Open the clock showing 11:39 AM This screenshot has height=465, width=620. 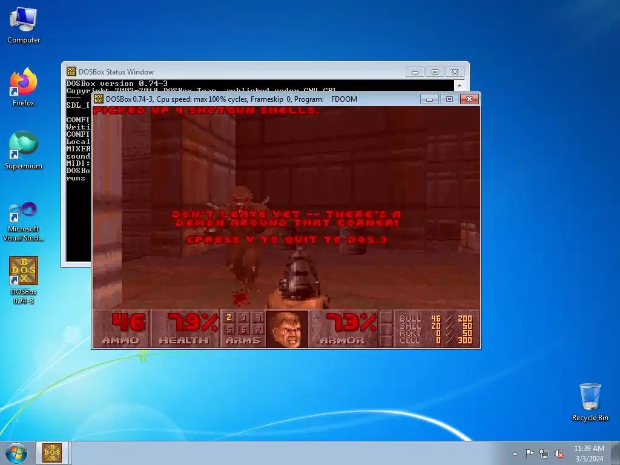(589, 453)
